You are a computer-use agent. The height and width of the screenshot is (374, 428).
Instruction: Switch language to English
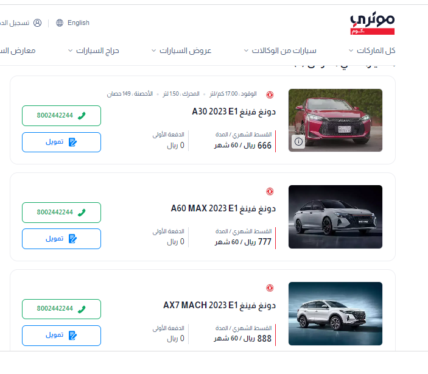point(79,23)
